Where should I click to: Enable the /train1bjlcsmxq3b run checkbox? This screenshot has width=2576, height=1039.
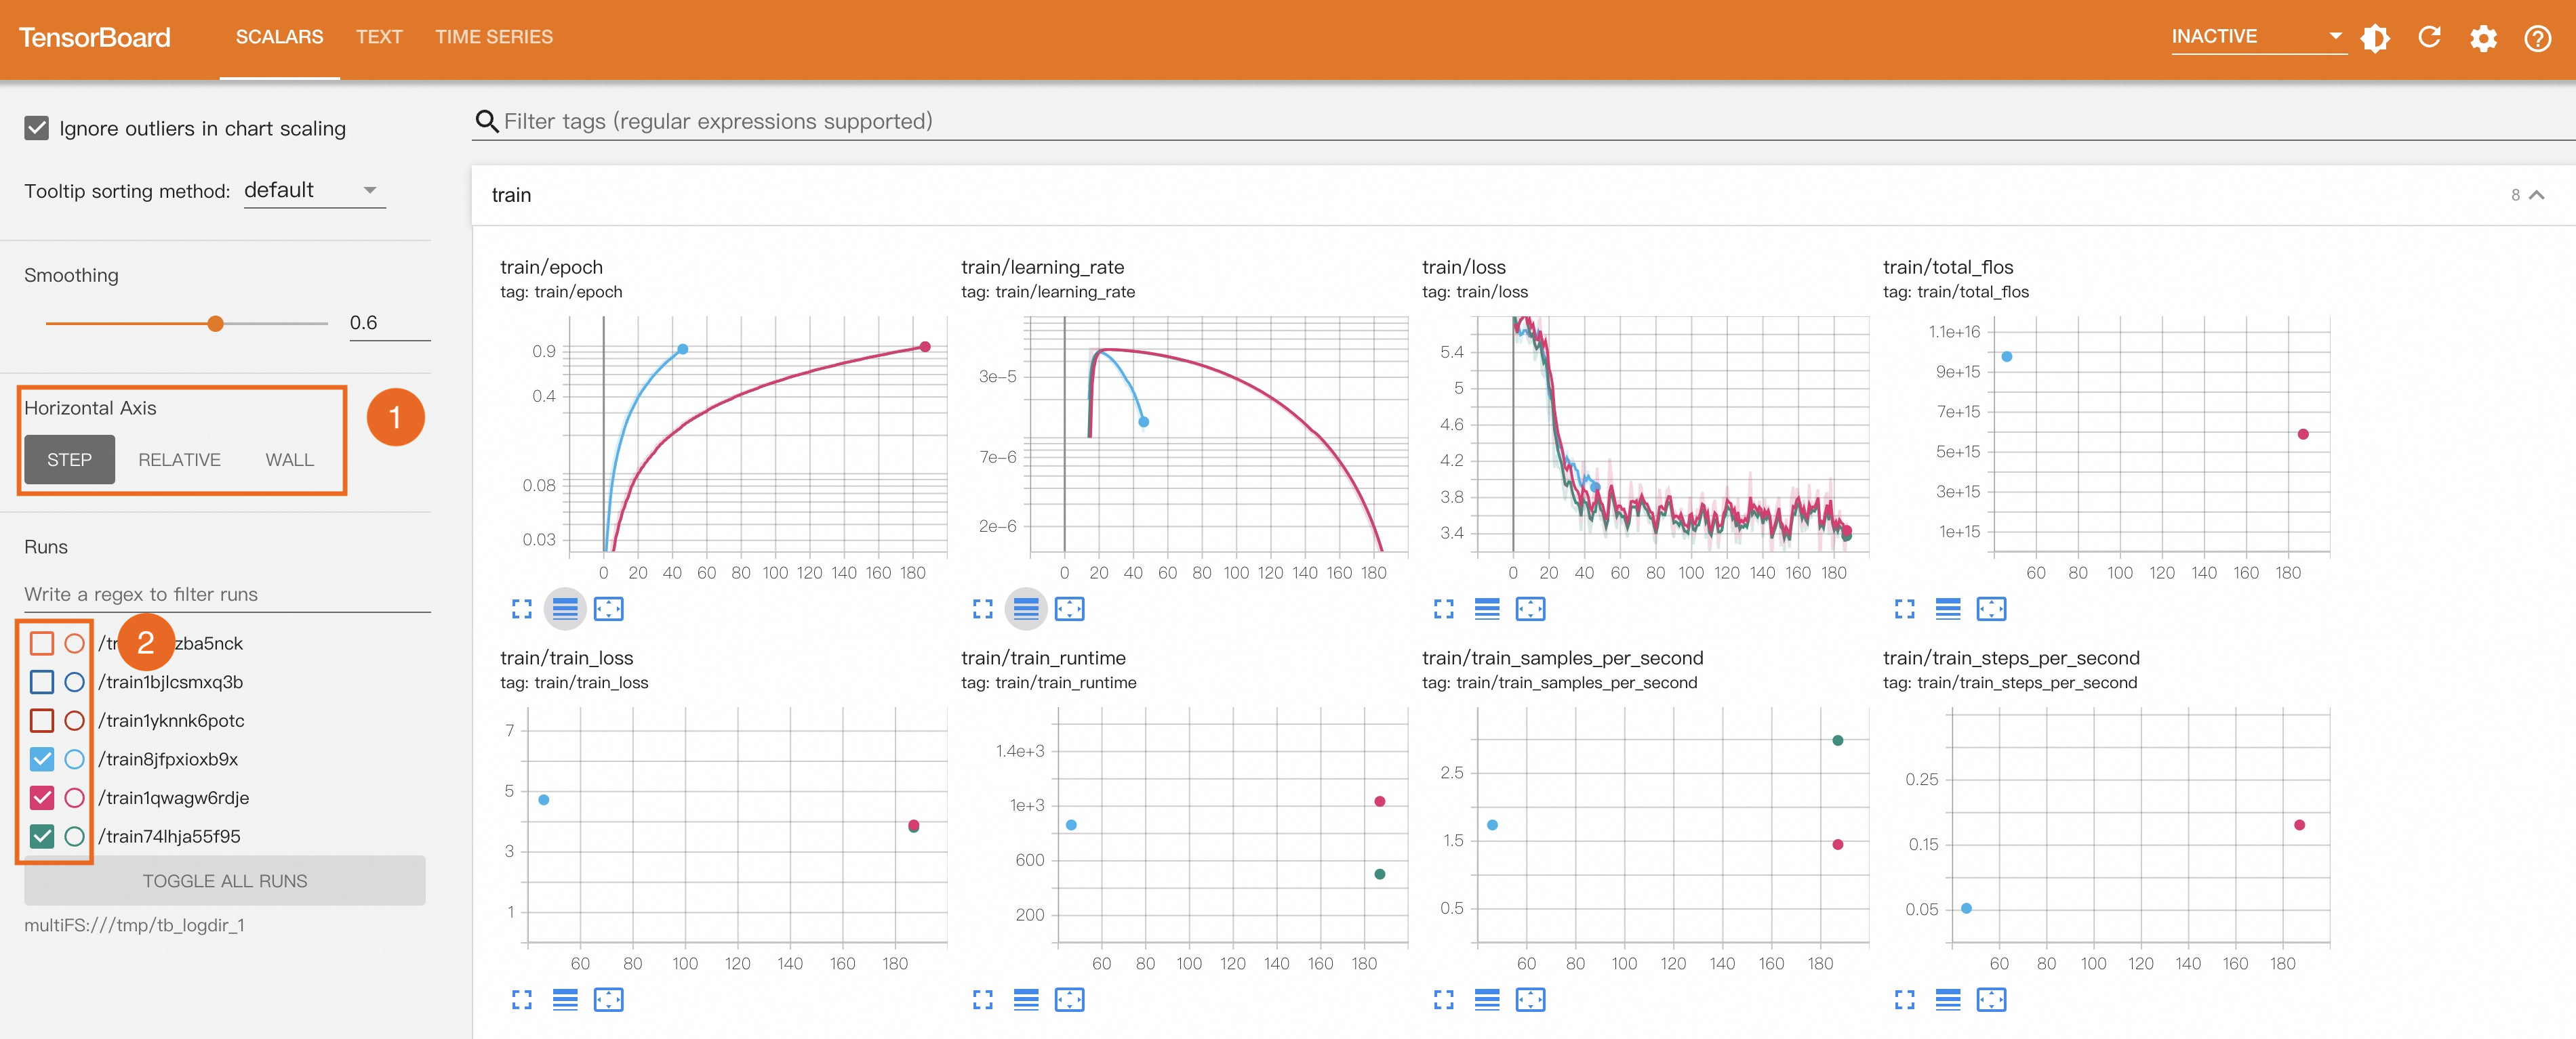coord(42,681)
